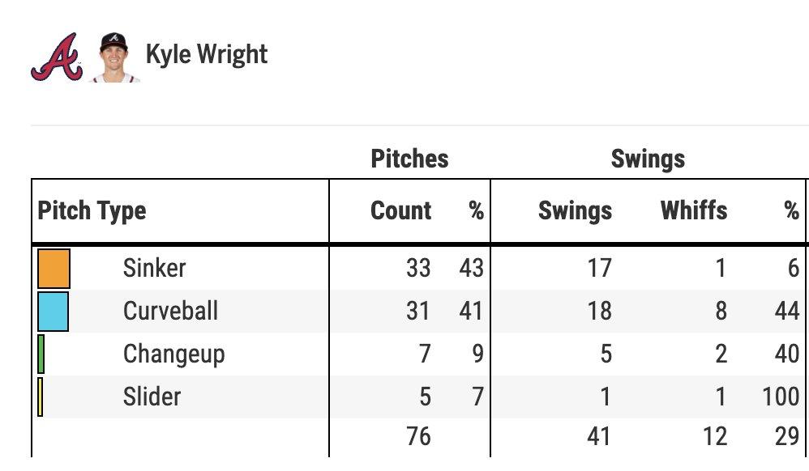Click the green Changeup color bar
This screenshot has width=809, height=471.
(x=41, y=354)
